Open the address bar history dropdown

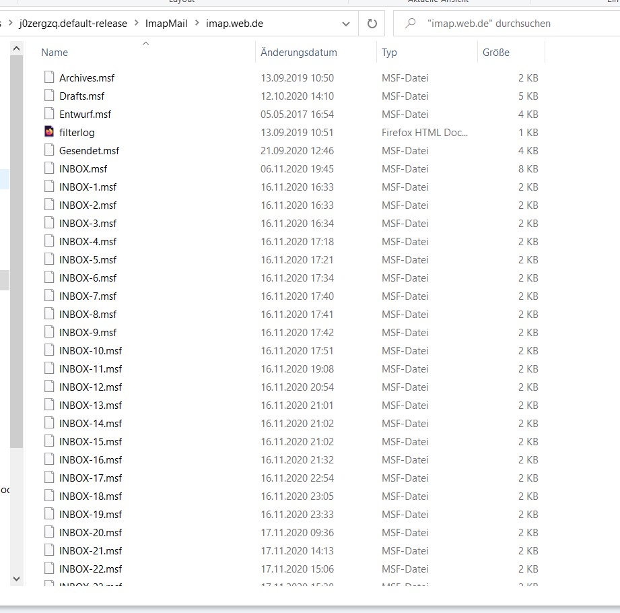coord(346,24)
